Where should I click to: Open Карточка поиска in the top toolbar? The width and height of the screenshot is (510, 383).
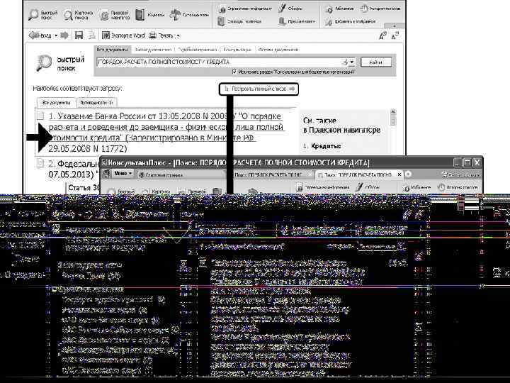tap(78, 15)
